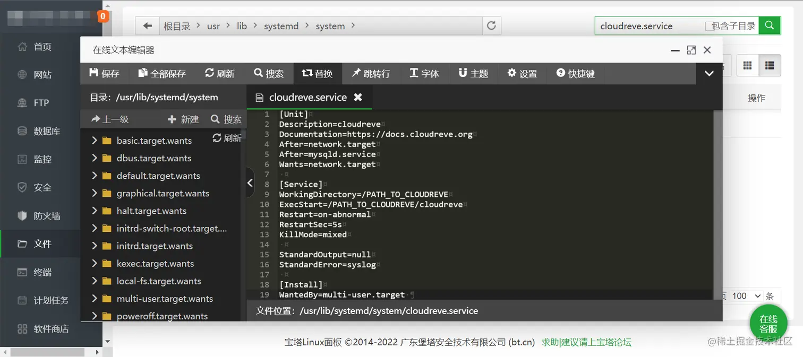Click Save All in editor toolbar

click(x=162, y=73)
